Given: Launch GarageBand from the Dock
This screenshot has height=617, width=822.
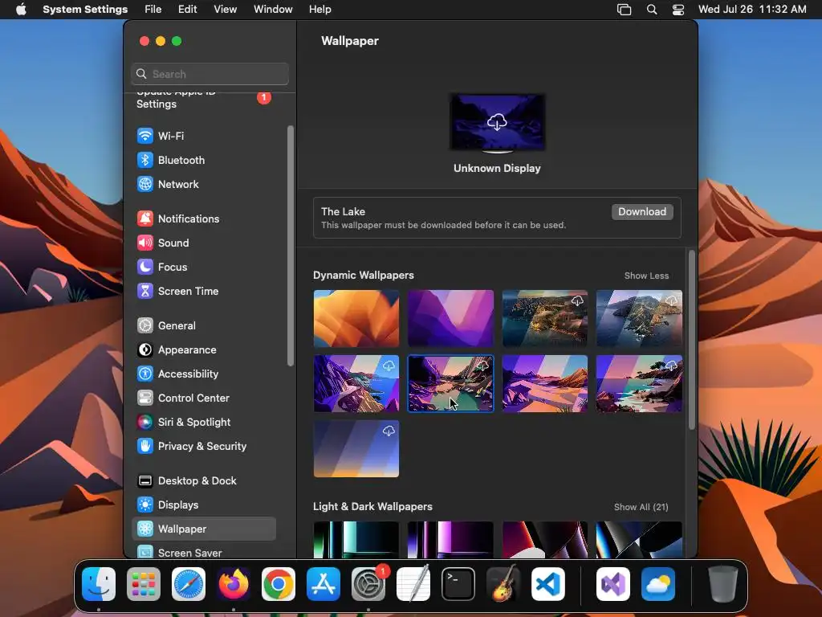Looking at the screenshot, I should pyautogui.click(x=503, y=584).
